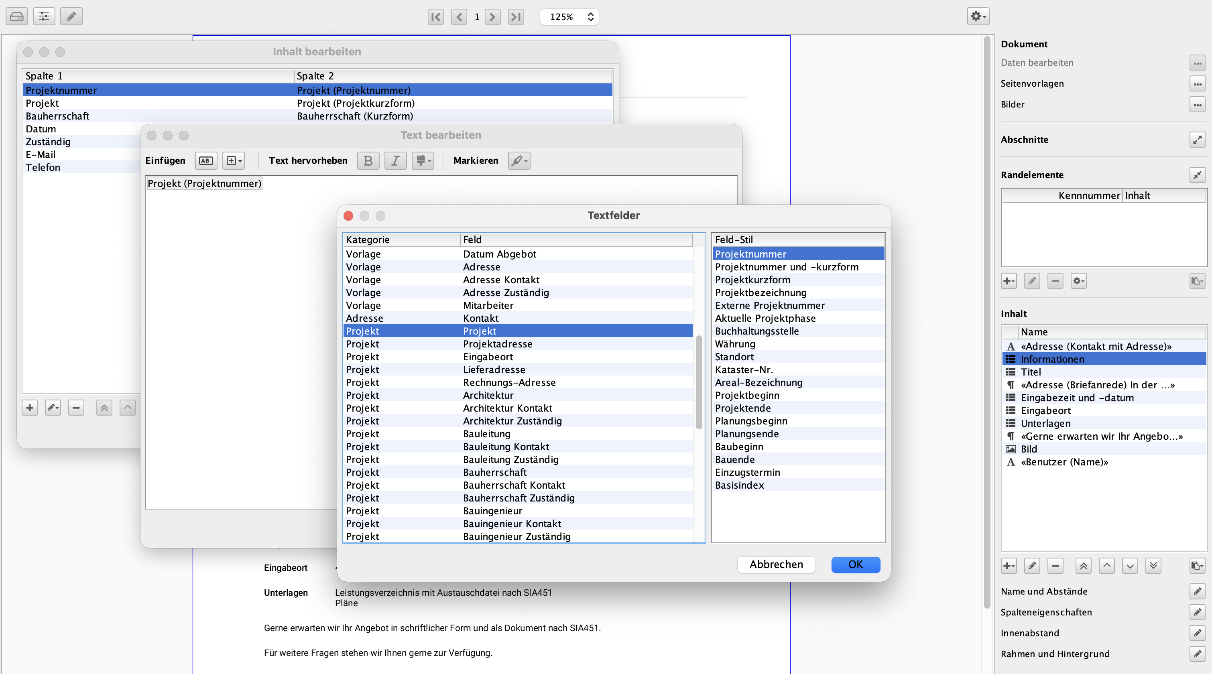Click the Italic text formatting icon

pyautogui.click(x=395, y=161)
